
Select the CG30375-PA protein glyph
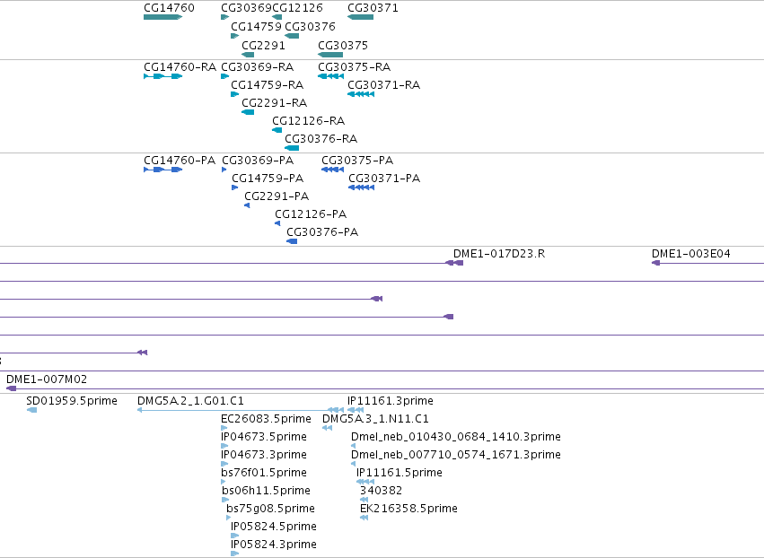pos(333,170)
